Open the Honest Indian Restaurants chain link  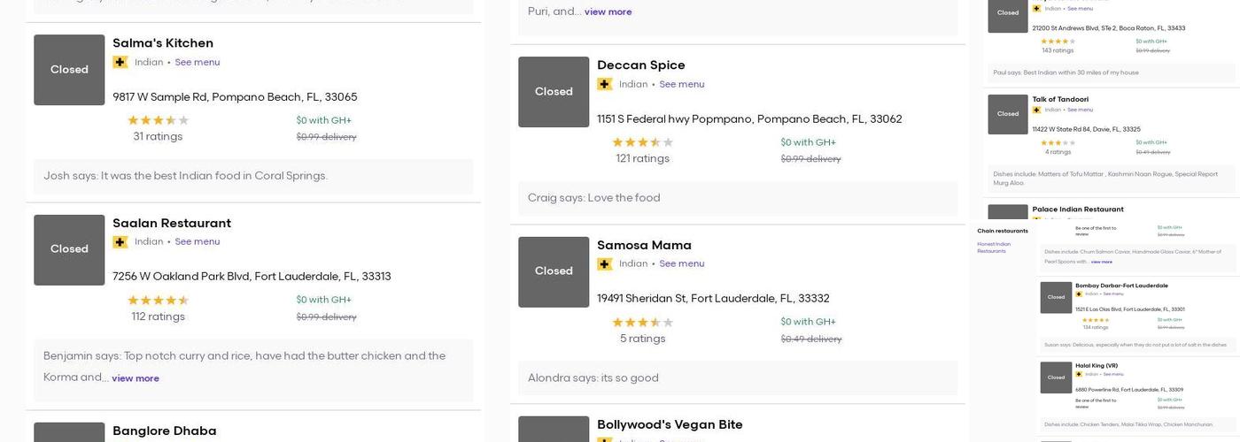click(993, 248)
